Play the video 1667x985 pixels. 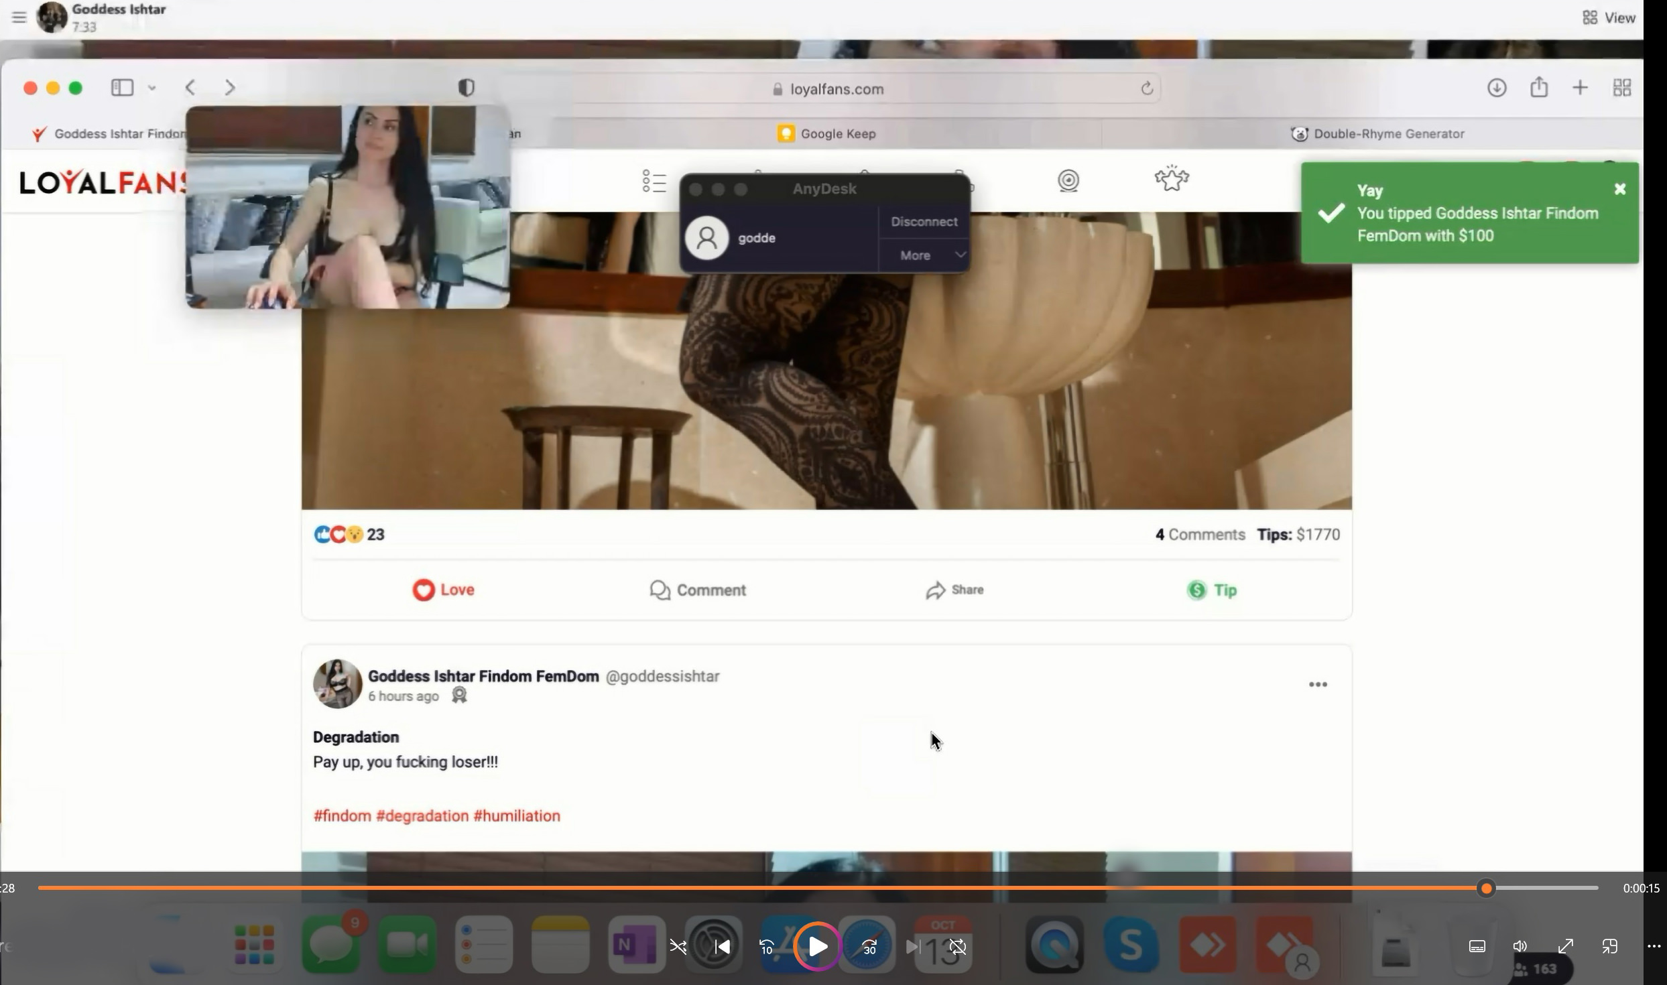point(817,947)
